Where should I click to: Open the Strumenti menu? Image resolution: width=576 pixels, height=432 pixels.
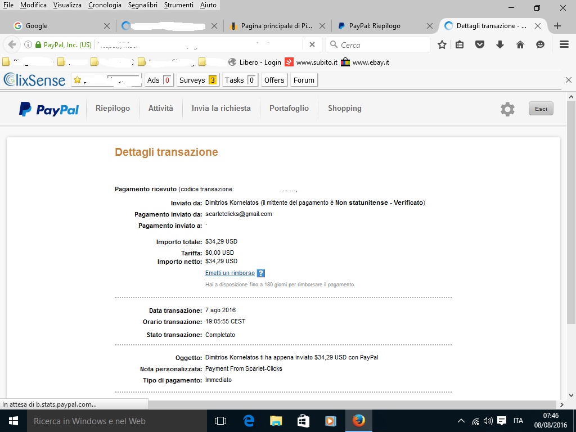click(x=178, y=5)
